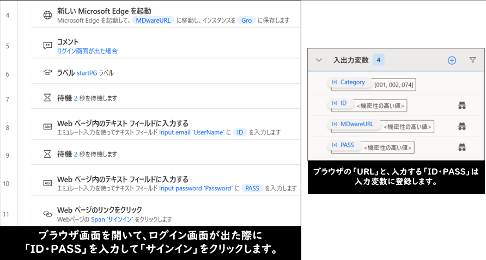Click the hourglass icon in step 7
Screen dimensions: 486x260
coord(47,98)
